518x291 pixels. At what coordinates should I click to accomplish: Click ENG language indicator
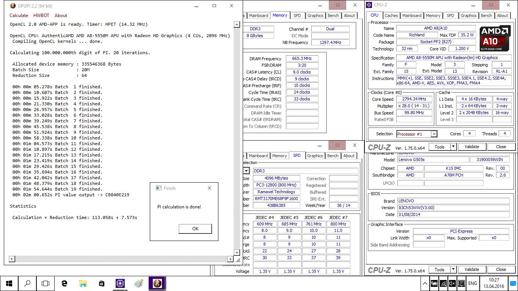472,283
